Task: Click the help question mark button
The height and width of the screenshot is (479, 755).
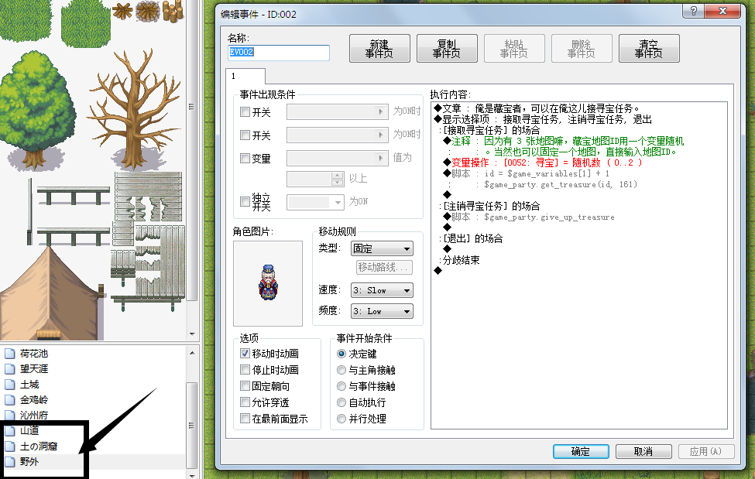Action: pos(693,11)
